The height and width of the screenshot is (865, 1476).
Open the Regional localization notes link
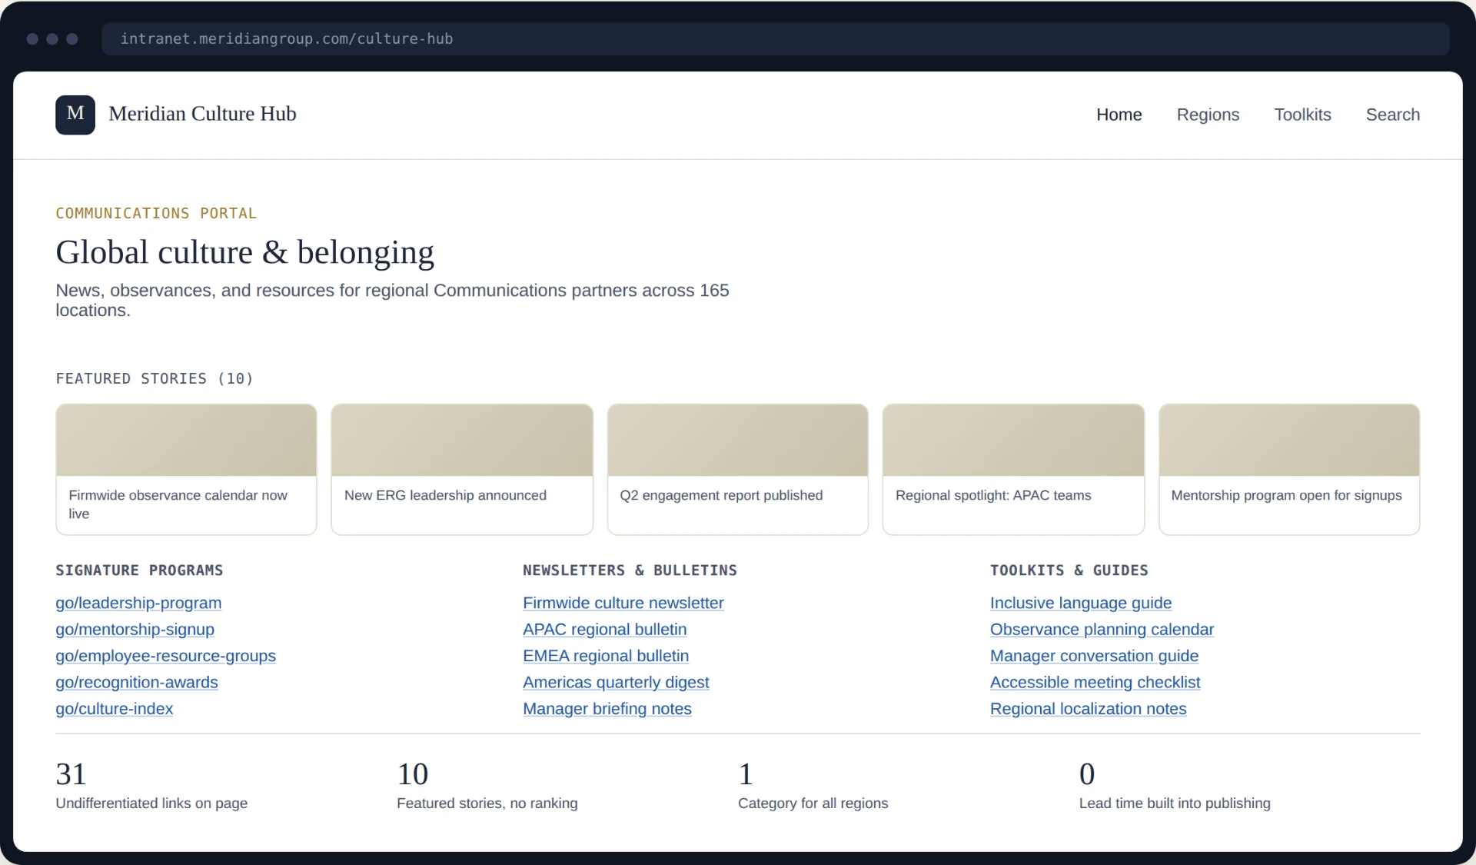click(1088, 708)
